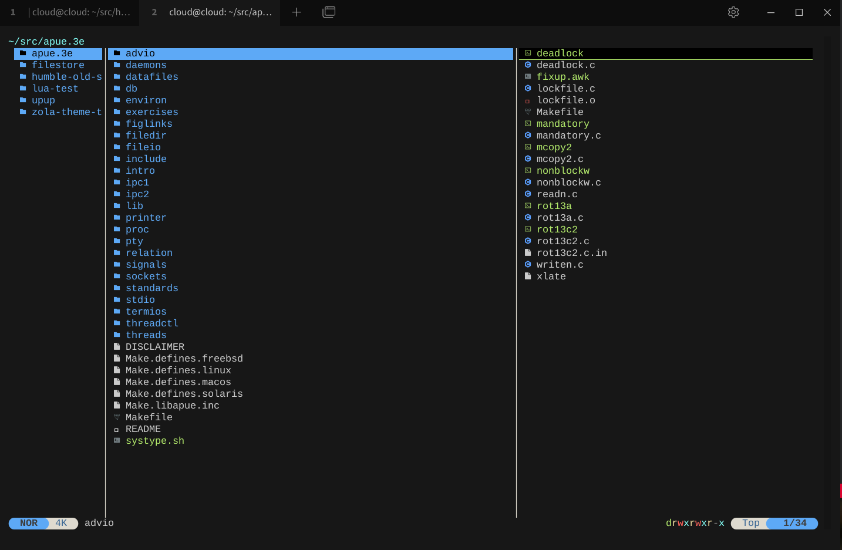842x550 pixels.
Task: Click the folder icon next to daemons
Action: [117, 65]
